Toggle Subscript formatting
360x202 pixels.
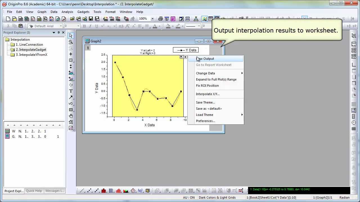click(x=109, y=26)
